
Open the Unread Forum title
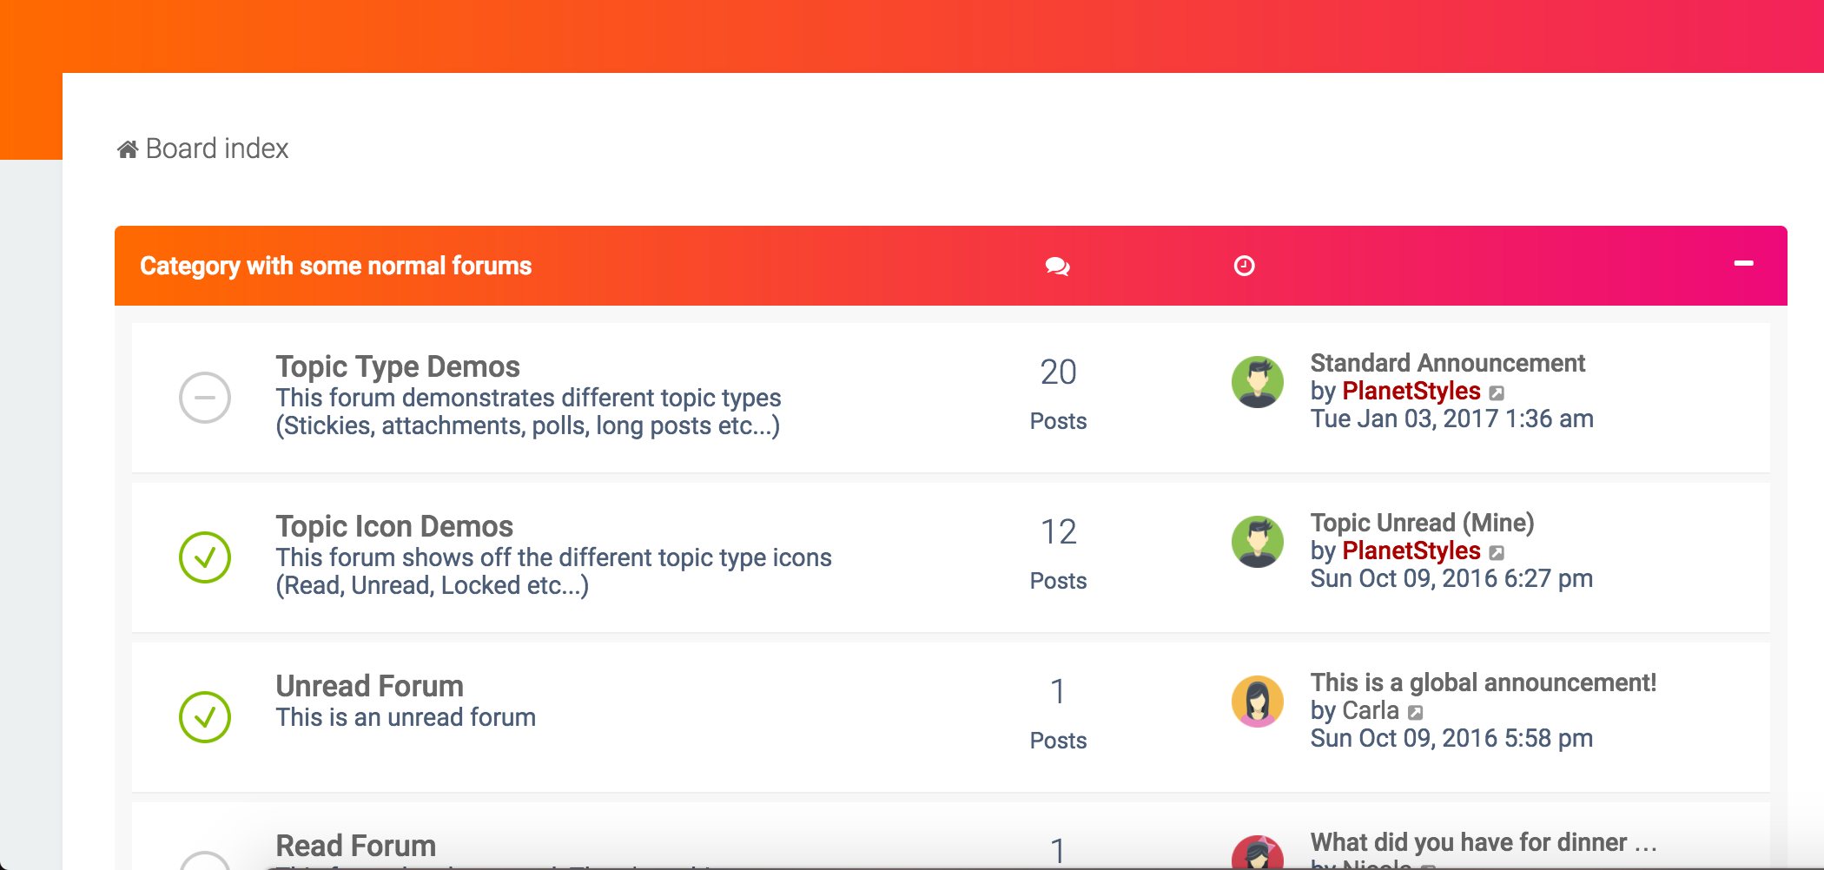tap(369, 686)
